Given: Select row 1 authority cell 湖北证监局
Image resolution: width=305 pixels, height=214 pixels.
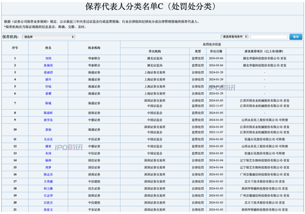Looking at the screenshot, I should click(x=155, y=58).
